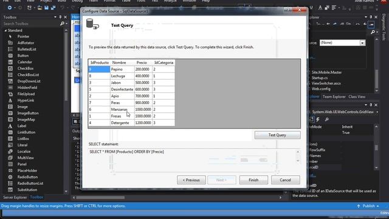Viewport: 389px width, 219px height.
Task: Open the Properties panel window position dropdown
Action: click(366, 105)
